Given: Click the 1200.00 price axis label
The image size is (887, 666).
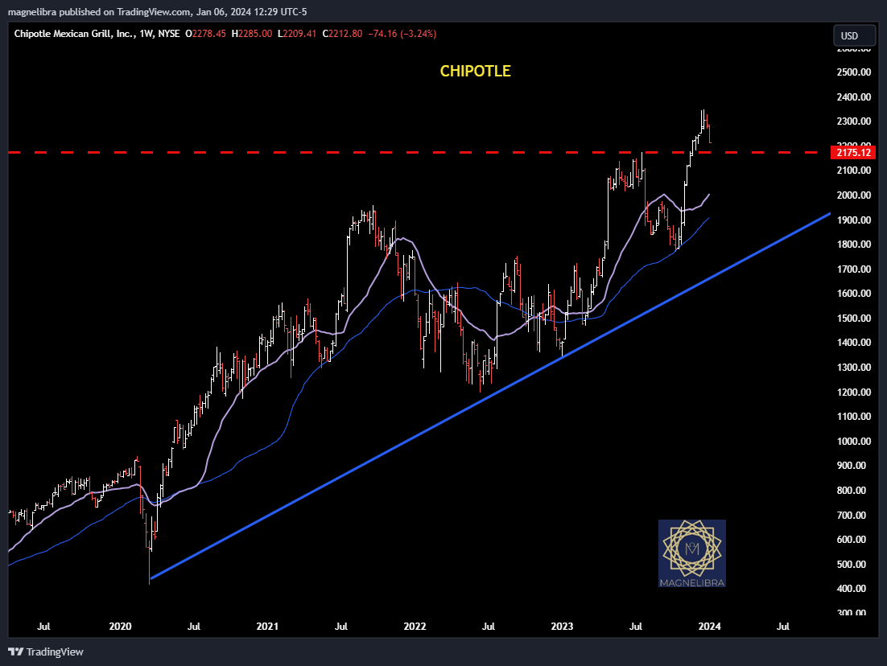Looking at the screenshot, I should (x=854, y=392).
